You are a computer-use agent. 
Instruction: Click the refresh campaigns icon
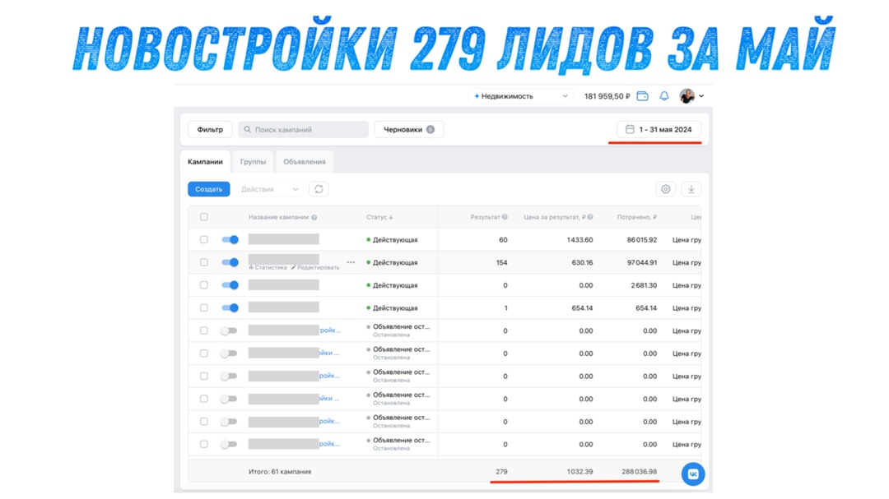pyautogui.click(x=319, y=189)
